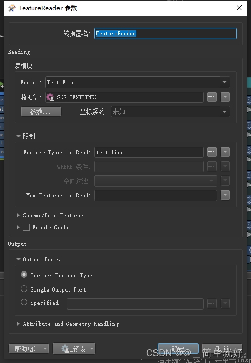Open the arrow menu beside Feature Types to Read
The image size is (251, 363).
[x=225, y=152]
